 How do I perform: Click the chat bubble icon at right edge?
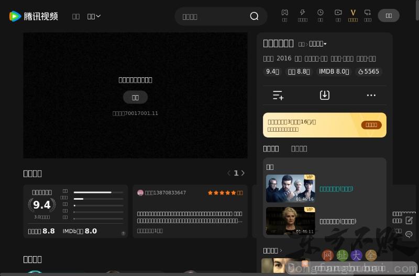[409, 235]
